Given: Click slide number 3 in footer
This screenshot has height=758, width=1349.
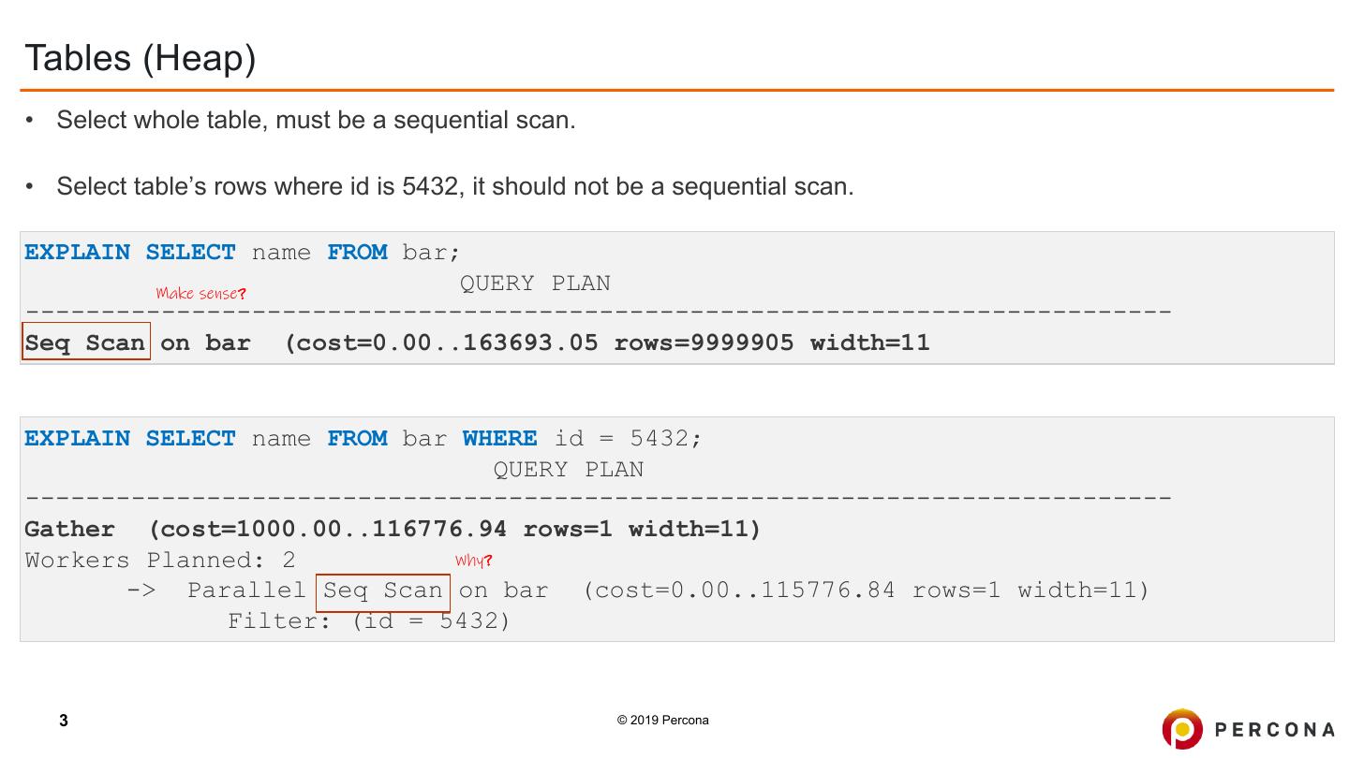Looking at the screenshot, I should coord(64,721).
